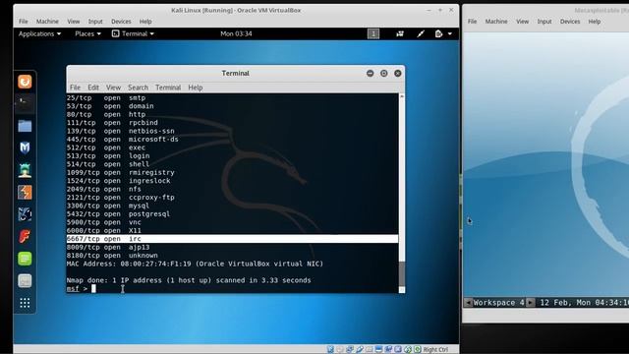Image resolution: width=629 pixels, height=354 pixels.
Task: Launch Metasploit Framework from the dock
Action: (x=25, y=148)
